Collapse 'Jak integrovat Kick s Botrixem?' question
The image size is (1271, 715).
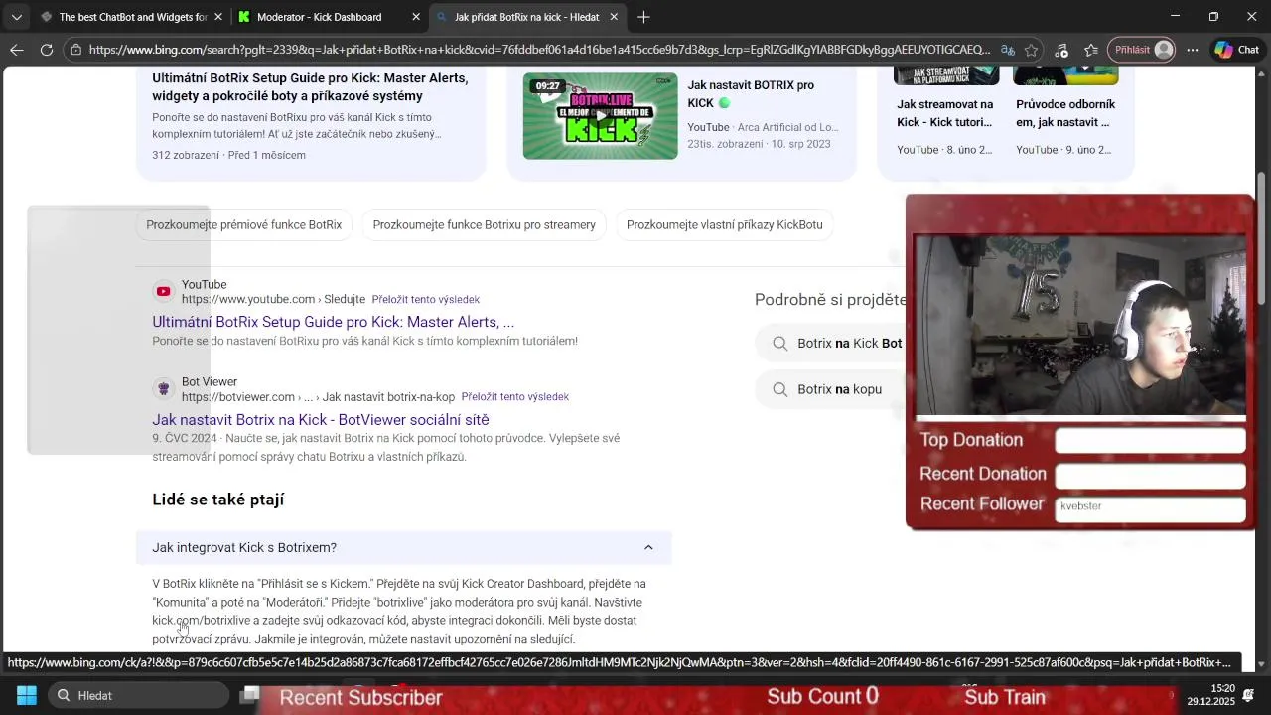pos(403,547)
